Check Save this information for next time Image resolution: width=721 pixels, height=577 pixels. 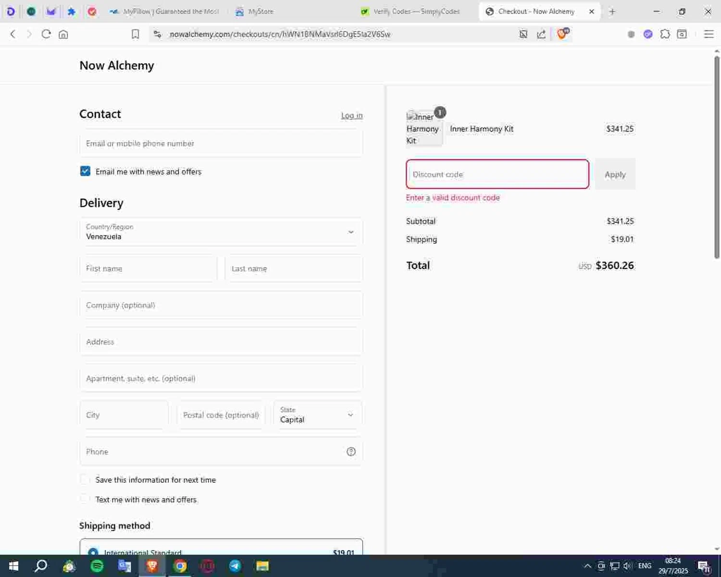(x=85, y=479)
